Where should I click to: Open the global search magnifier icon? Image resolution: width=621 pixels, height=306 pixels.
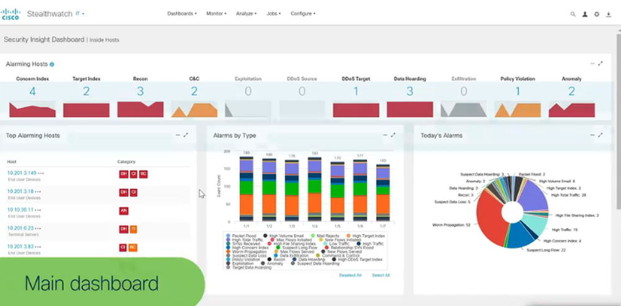point(573,14)
